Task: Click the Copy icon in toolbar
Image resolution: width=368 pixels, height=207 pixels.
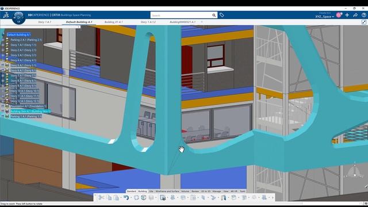Action: [109, 198]
